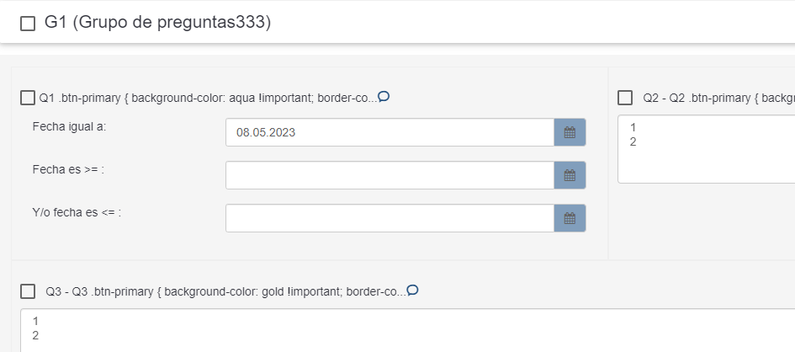
Task: Select option 1 in Q2 list
Action: pyautogui.click(x=633, y=128)
